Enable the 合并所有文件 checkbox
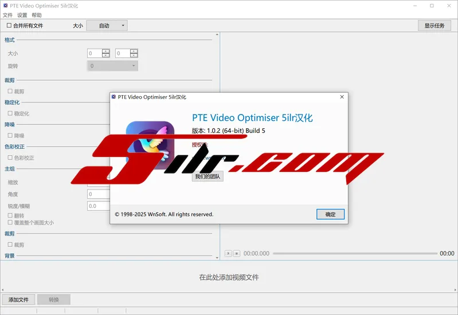Viewport: 458px width, 315px height. coord(9,25)
